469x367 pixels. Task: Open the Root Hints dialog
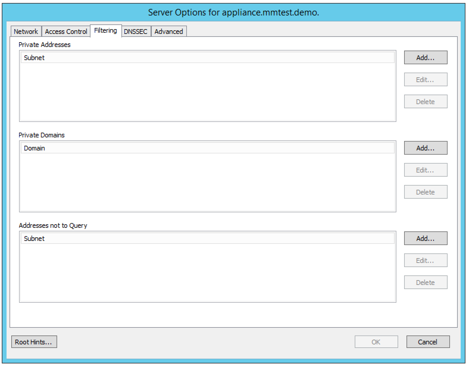click(x=34, y=342)
